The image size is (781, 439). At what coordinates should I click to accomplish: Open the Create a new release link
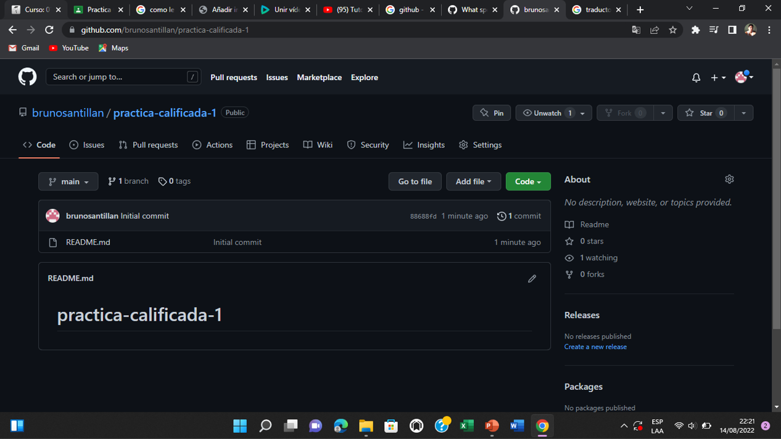595,347
